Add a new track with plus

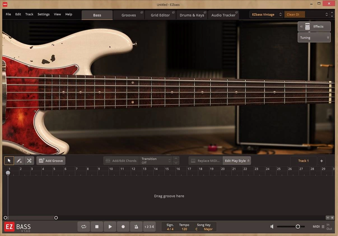coord(321,161)
